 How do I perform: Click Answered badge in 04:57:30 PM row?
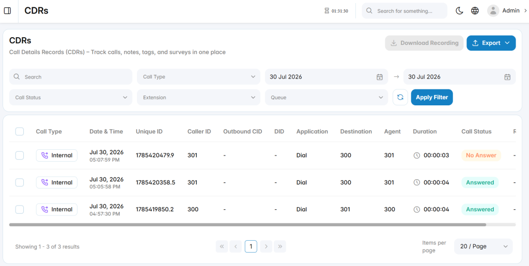point(480,209)
